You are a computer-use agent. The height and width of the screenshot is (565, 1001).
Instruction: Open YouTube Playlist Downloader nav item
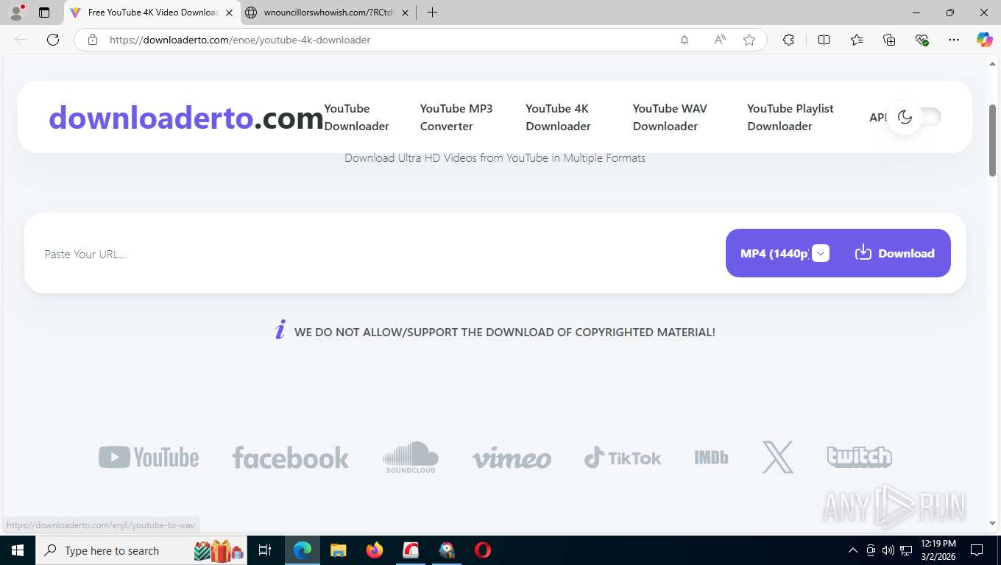click(790, 117)
